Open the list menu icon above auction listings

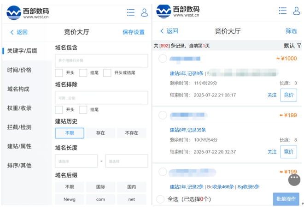pos(283,11)
